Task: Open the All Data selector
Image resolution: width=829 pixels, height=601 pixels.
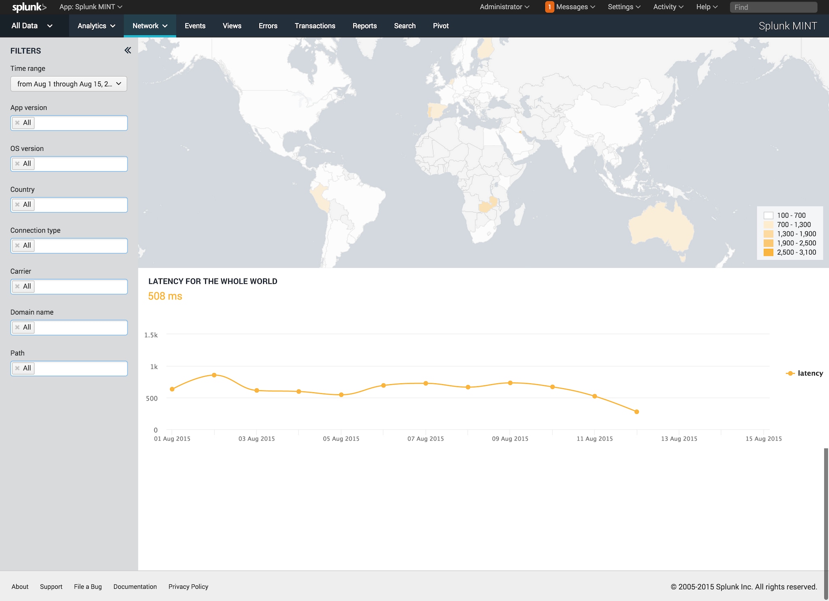Action: coord(32,26)
